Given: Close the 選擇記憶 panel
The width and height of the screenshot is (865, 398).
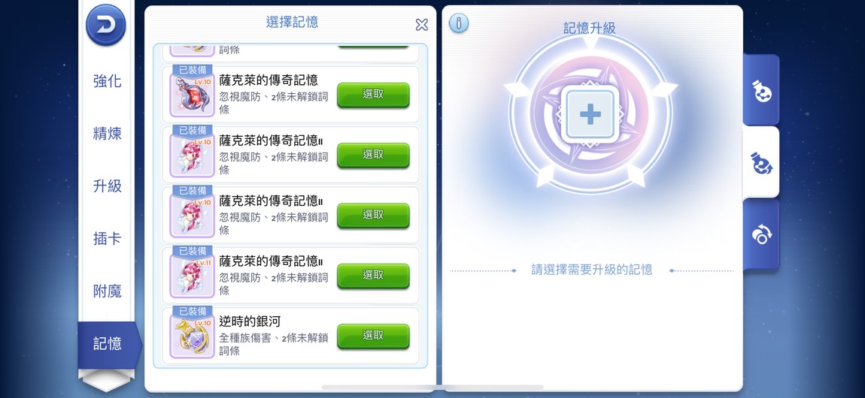Looking at the screenshot, I should click(x=421, y=24).
